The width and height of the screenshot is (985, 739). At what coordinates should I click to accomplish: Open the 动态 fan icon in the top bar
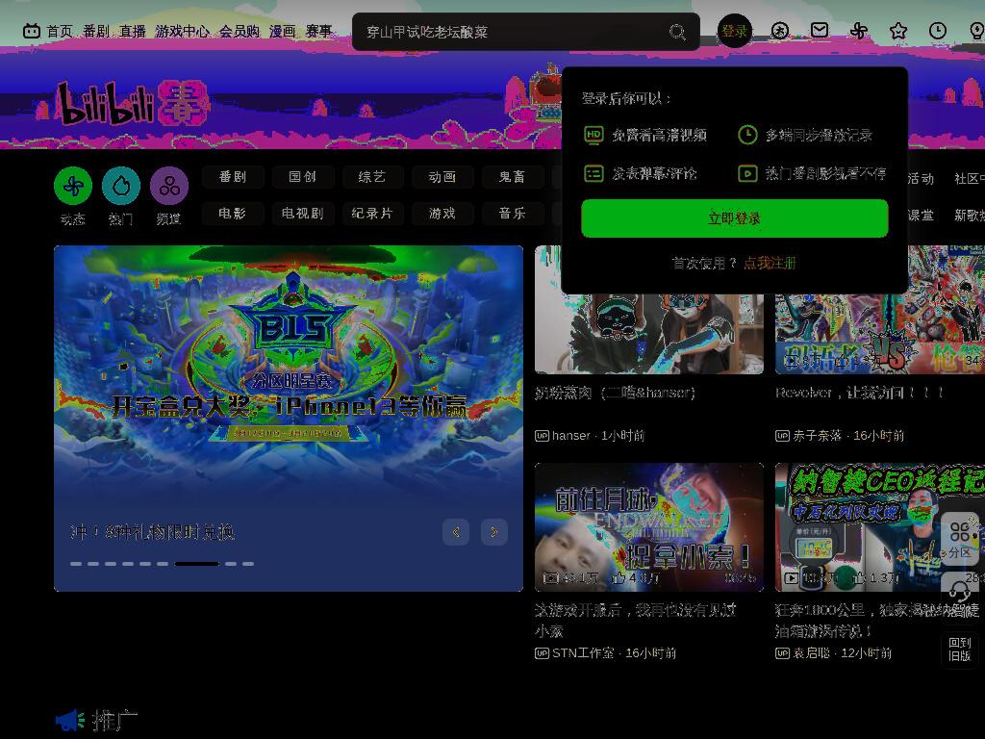[859, 31]
